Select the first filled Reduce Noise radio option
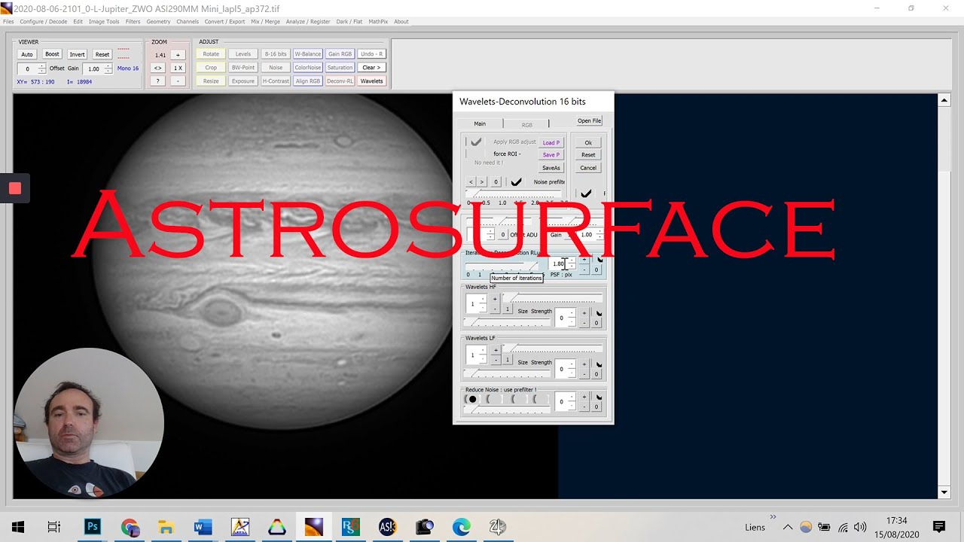This screenshot has height=542, width=964. pos(472,399)
